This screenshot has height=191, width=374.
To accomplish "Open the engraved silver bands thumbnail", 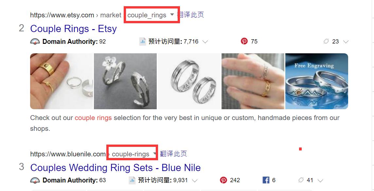I will 189,81.
